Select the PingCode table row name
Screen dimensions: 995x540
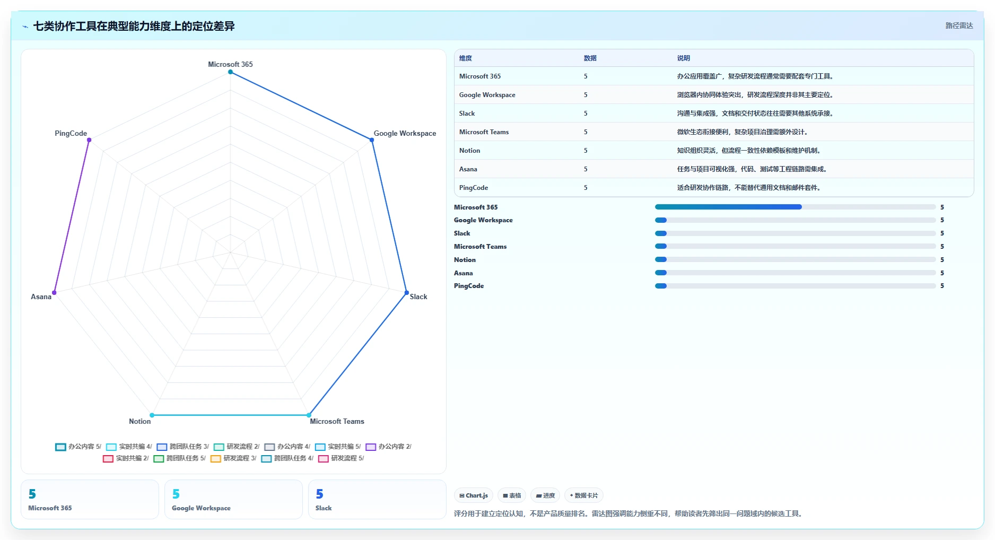(x=474, y=188)
